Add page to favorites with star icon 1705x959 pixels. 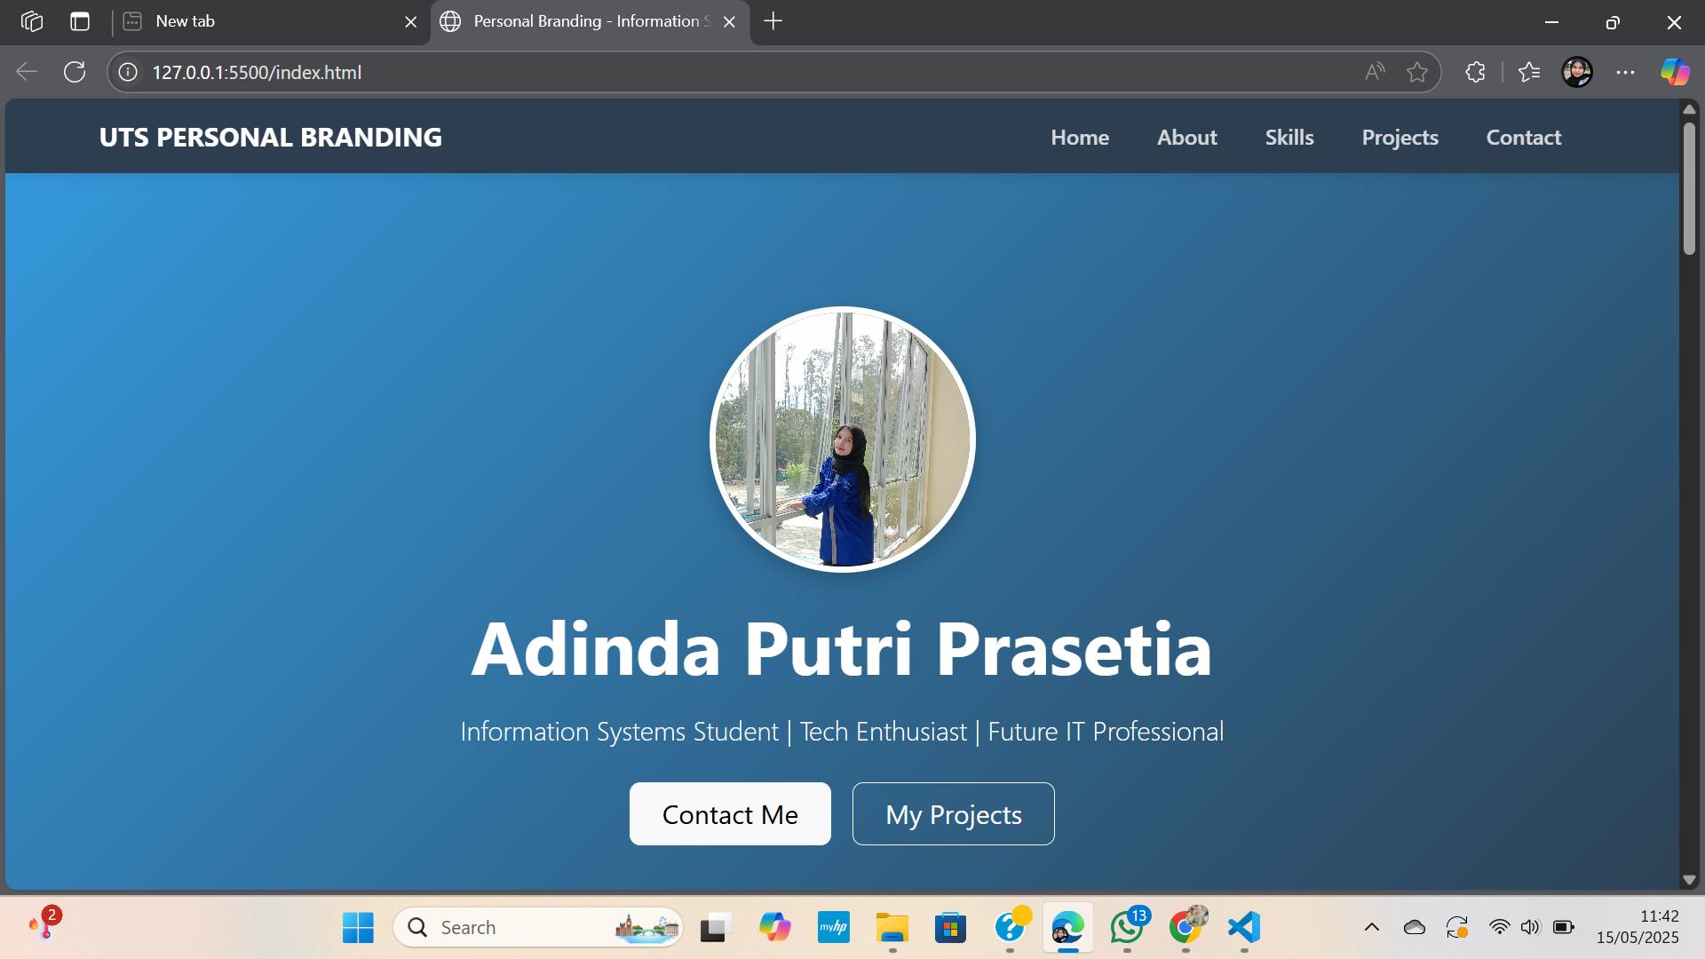[1416, 72]
